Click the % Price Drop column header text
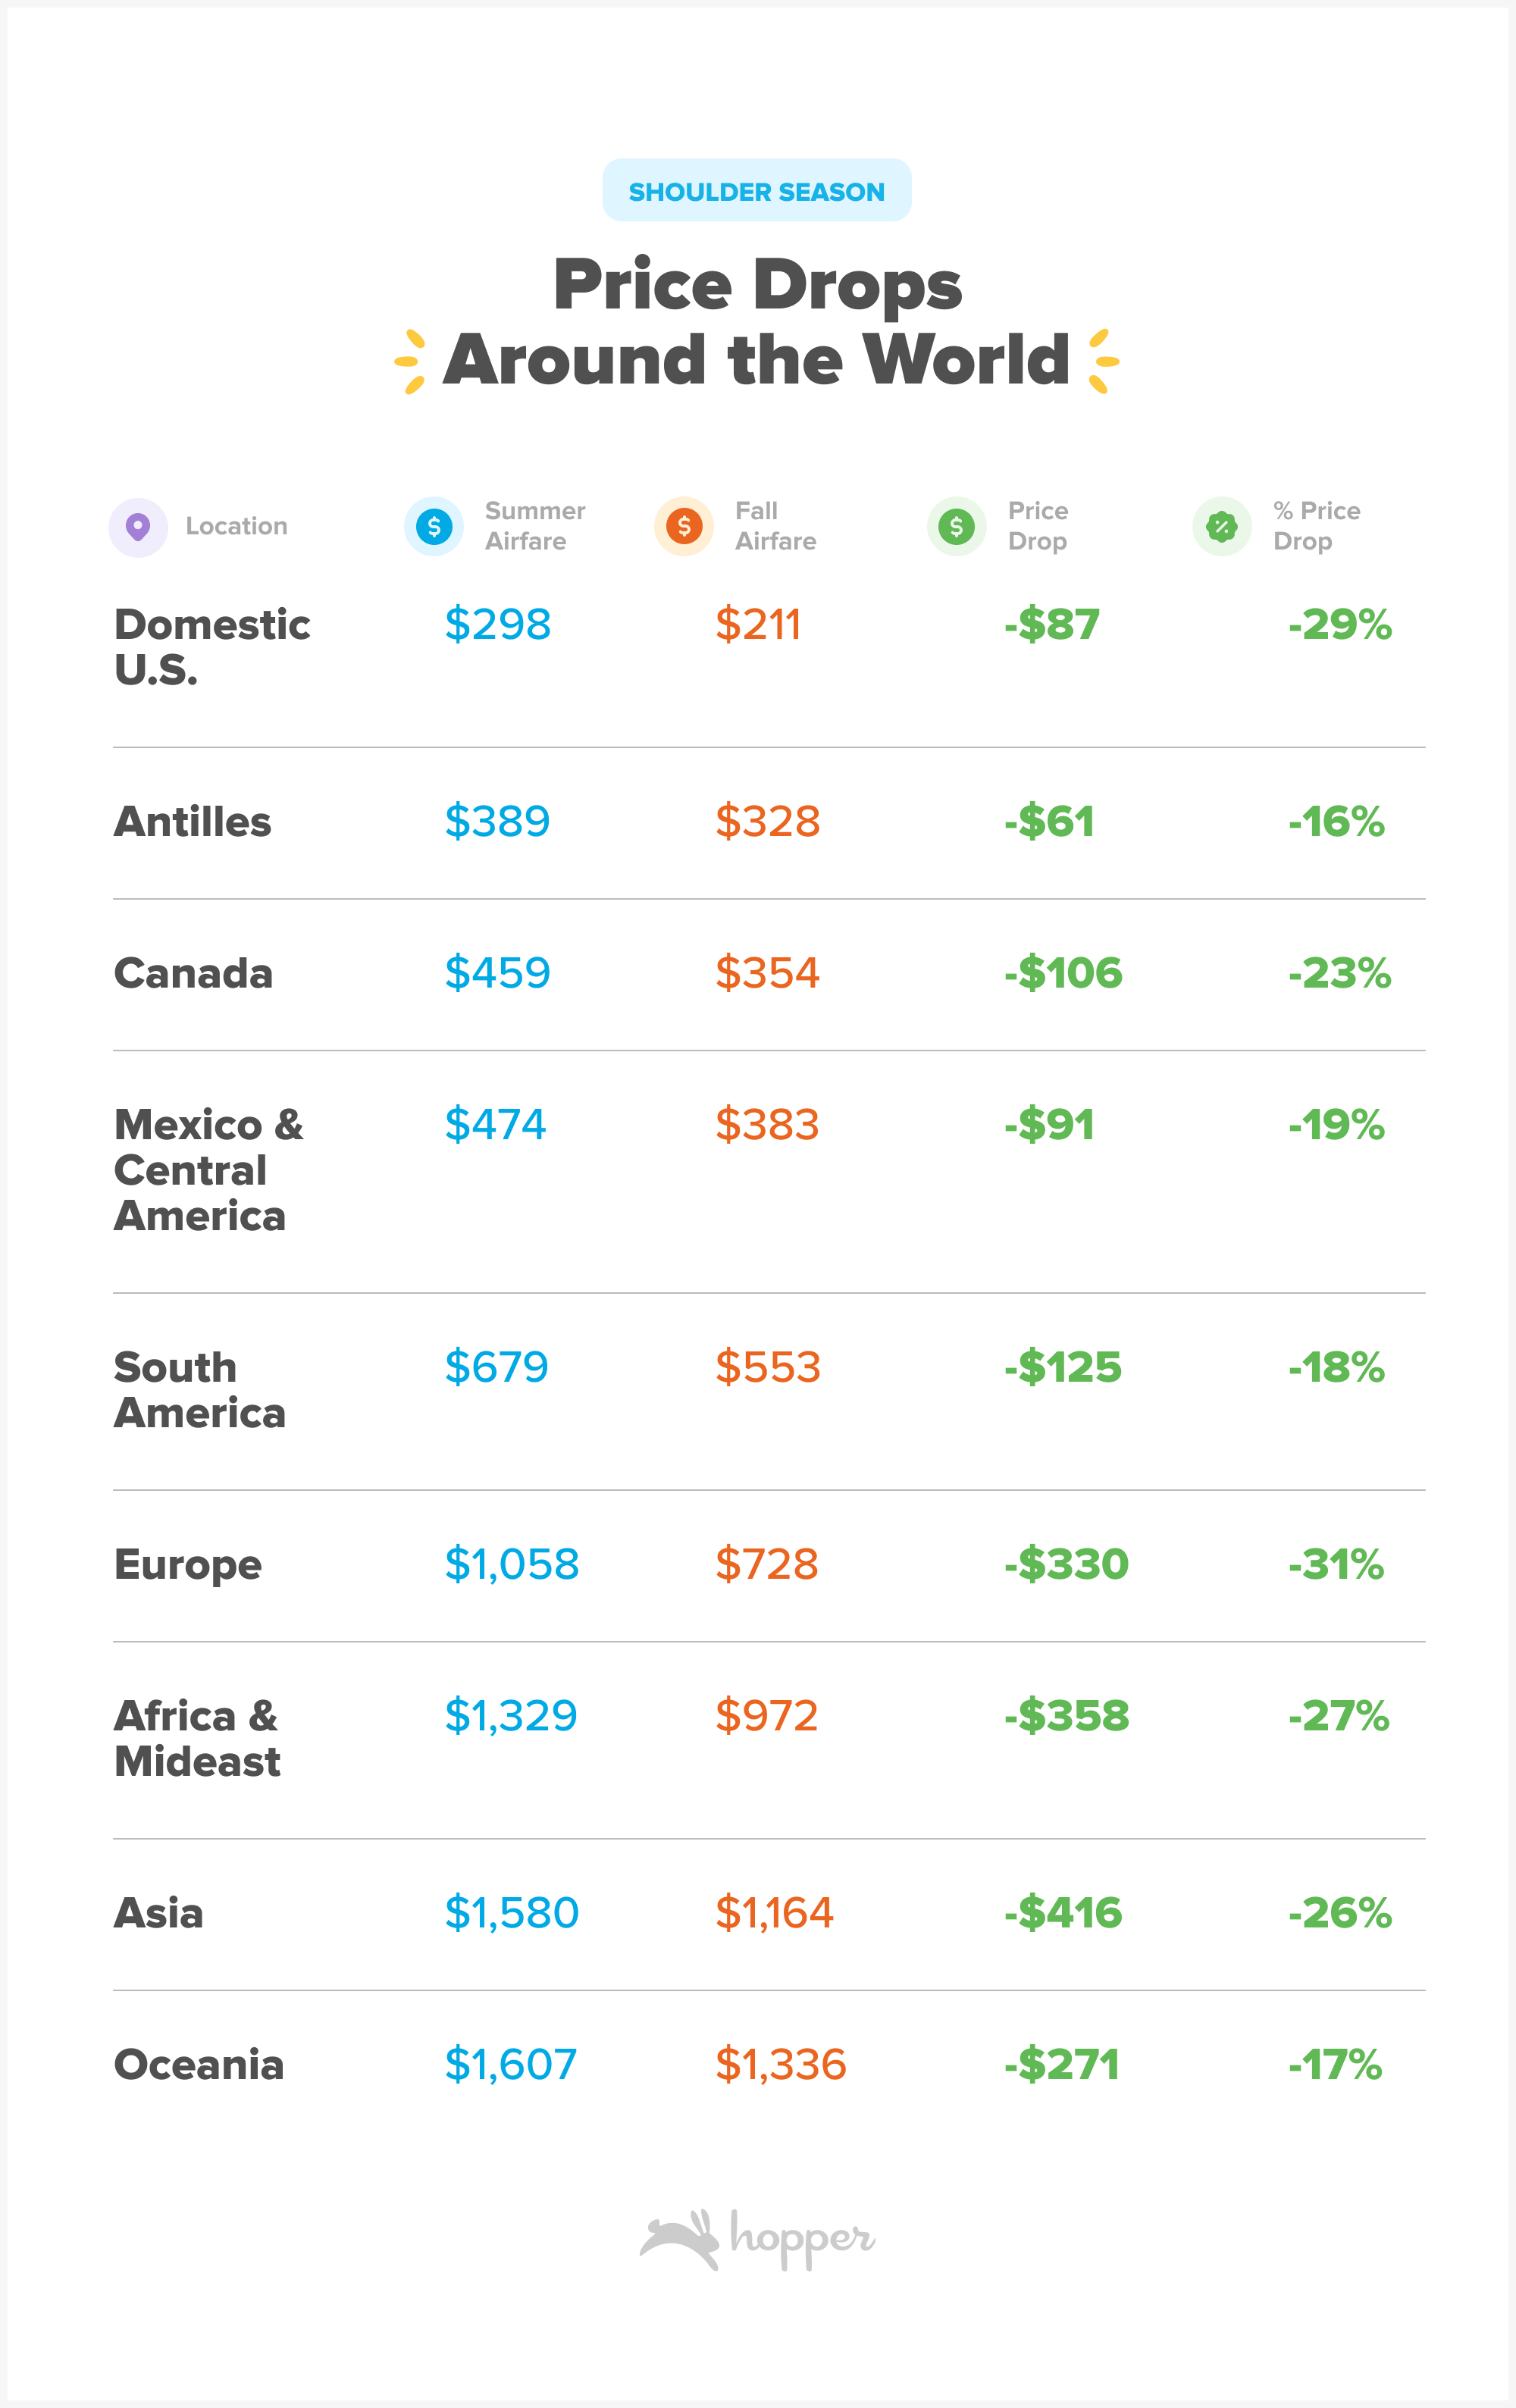Viewport: 1516px width, 2408px height. [x=1317, y=526]
